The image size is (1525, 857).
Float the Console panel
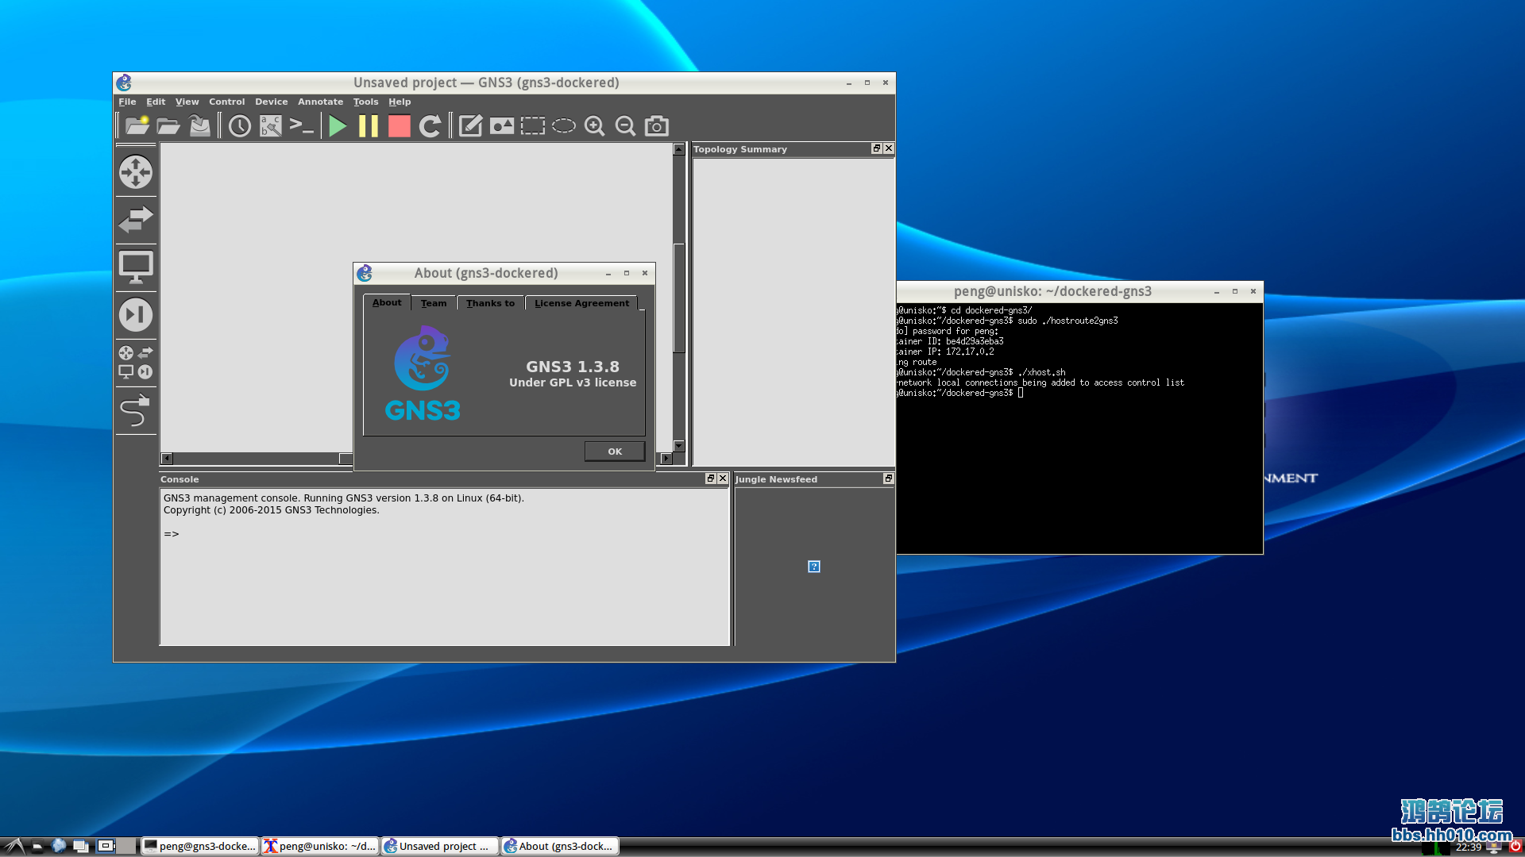tap(710, 478)
